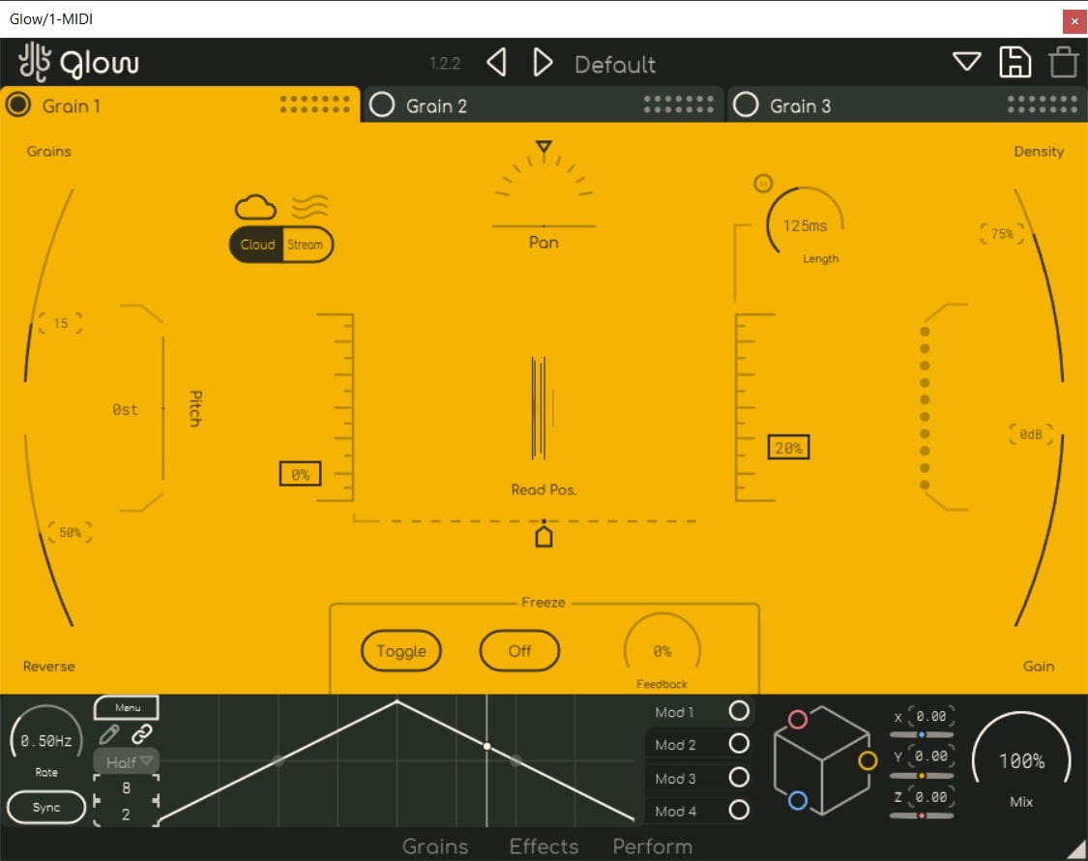Toggle the Mod 1 assignment circle
The width and height of the screenshot is (1088, 861).
[x=739, y=712]
